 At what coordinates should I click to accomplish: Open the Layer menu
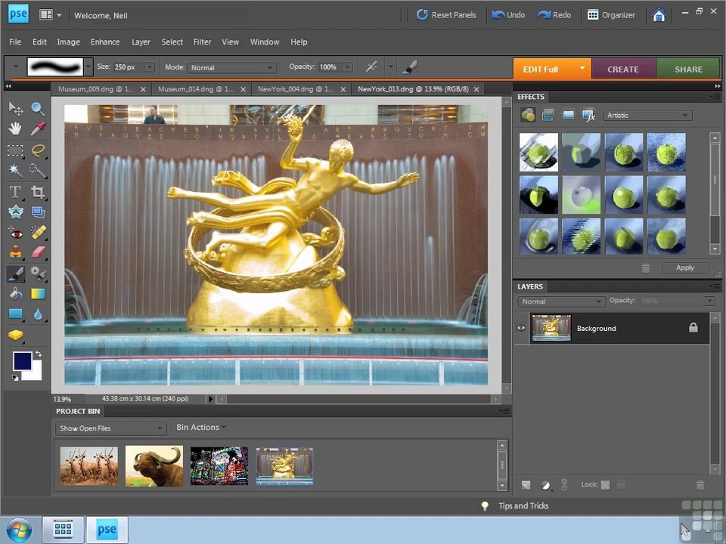(141, 42)
